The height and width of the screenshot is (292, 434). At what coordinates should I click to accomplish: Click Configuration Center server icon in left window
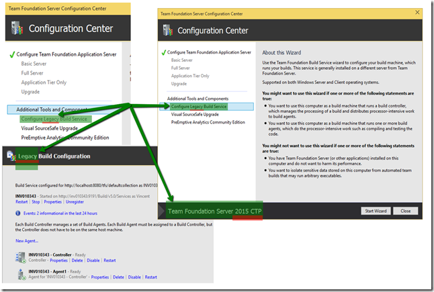point(17,28)
